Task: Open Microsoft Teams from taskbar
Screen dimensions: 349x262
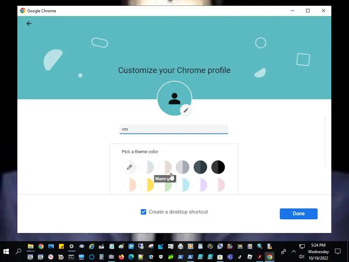Action: [230, 257]
